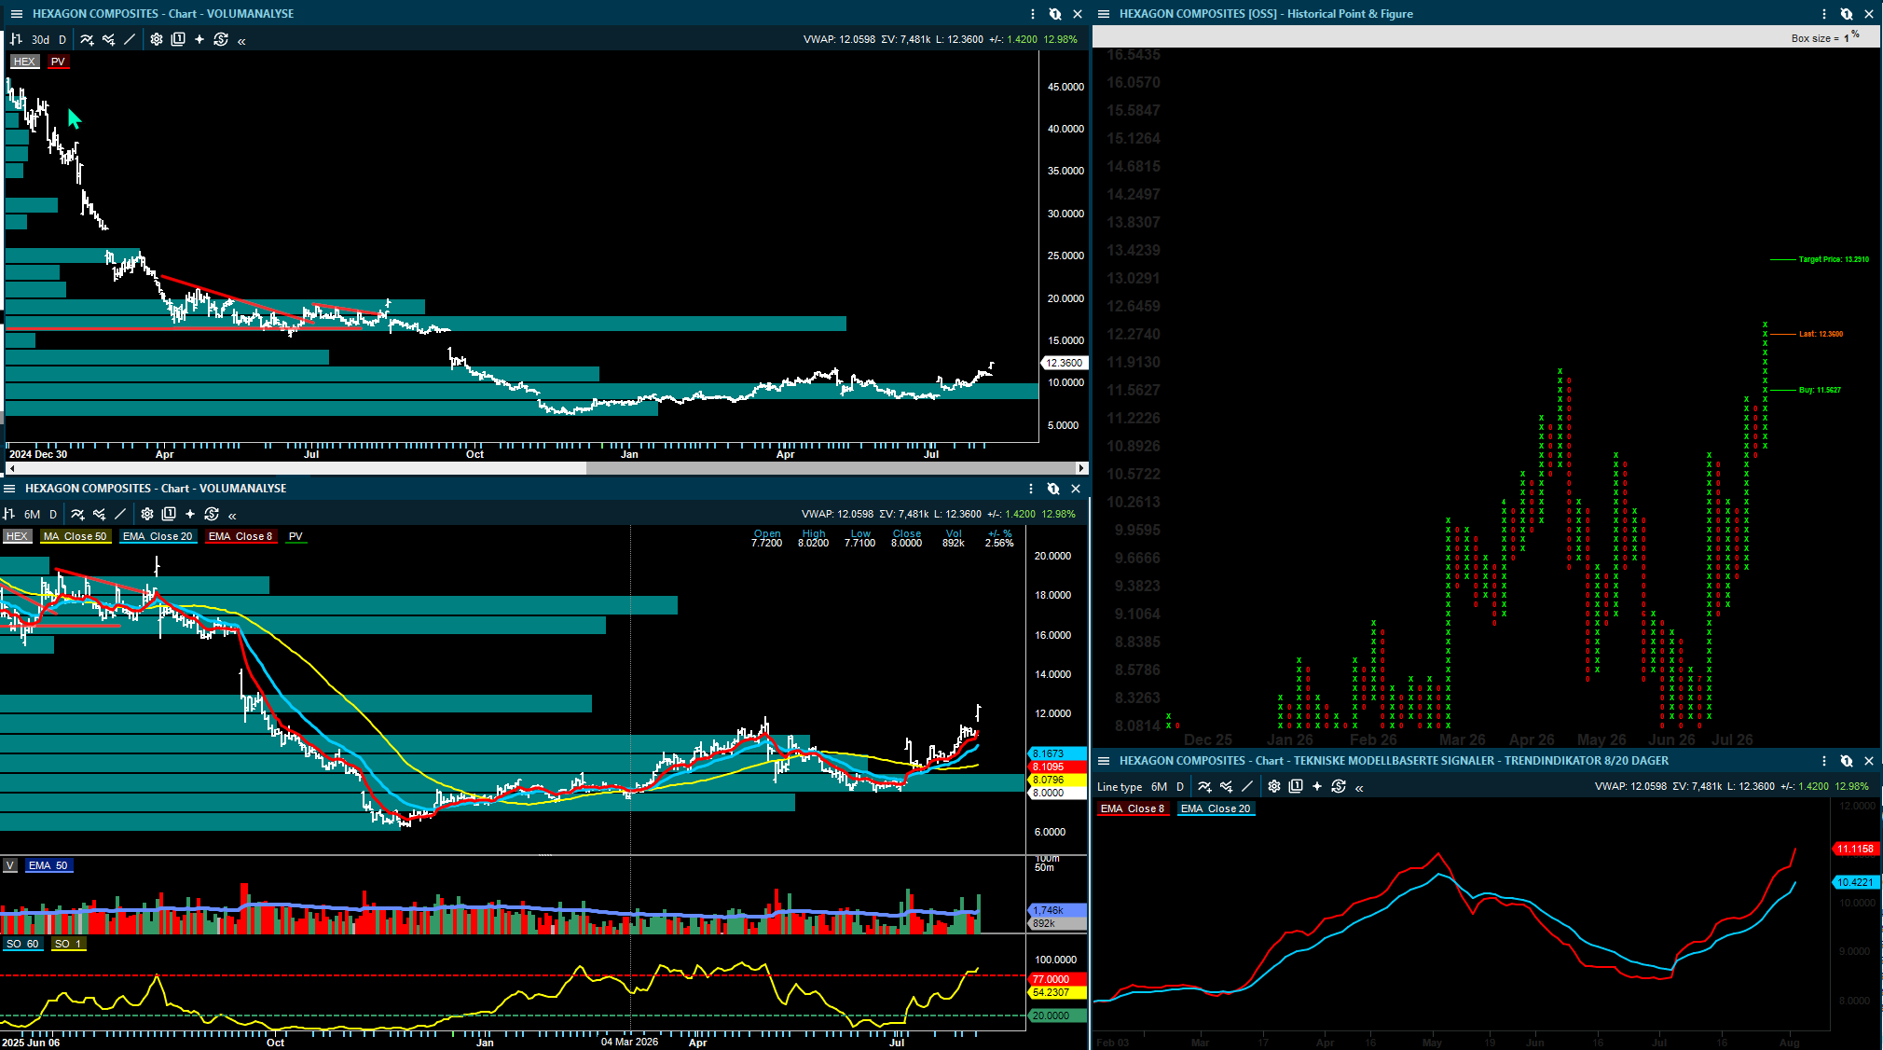Open three-dot options of Point & Figure window
The height and width of the screenshot is (1050, 1883).
click(x=1824, y=14)
